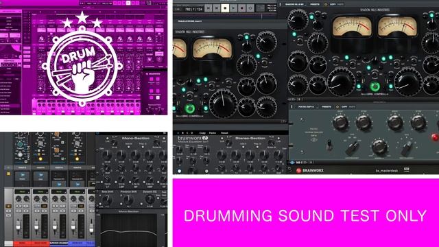The width and height of the screenshot is (439, 247).
Task: Click the Record button in the transport bar
Action: point(242,8)
